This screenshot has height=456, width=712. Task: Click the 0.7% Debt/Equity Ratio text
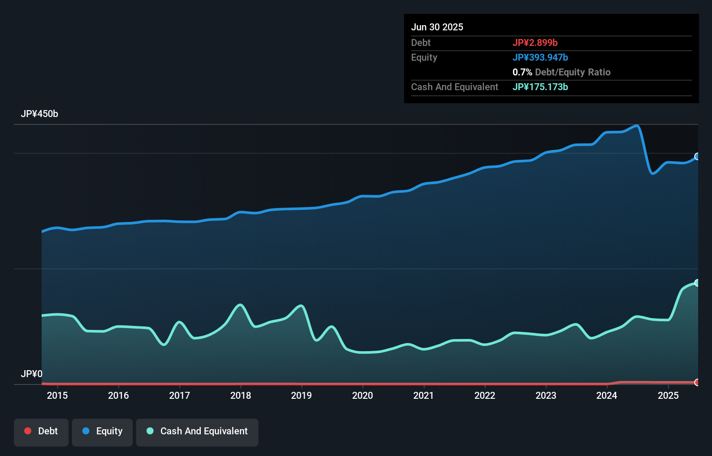[562, 72]
